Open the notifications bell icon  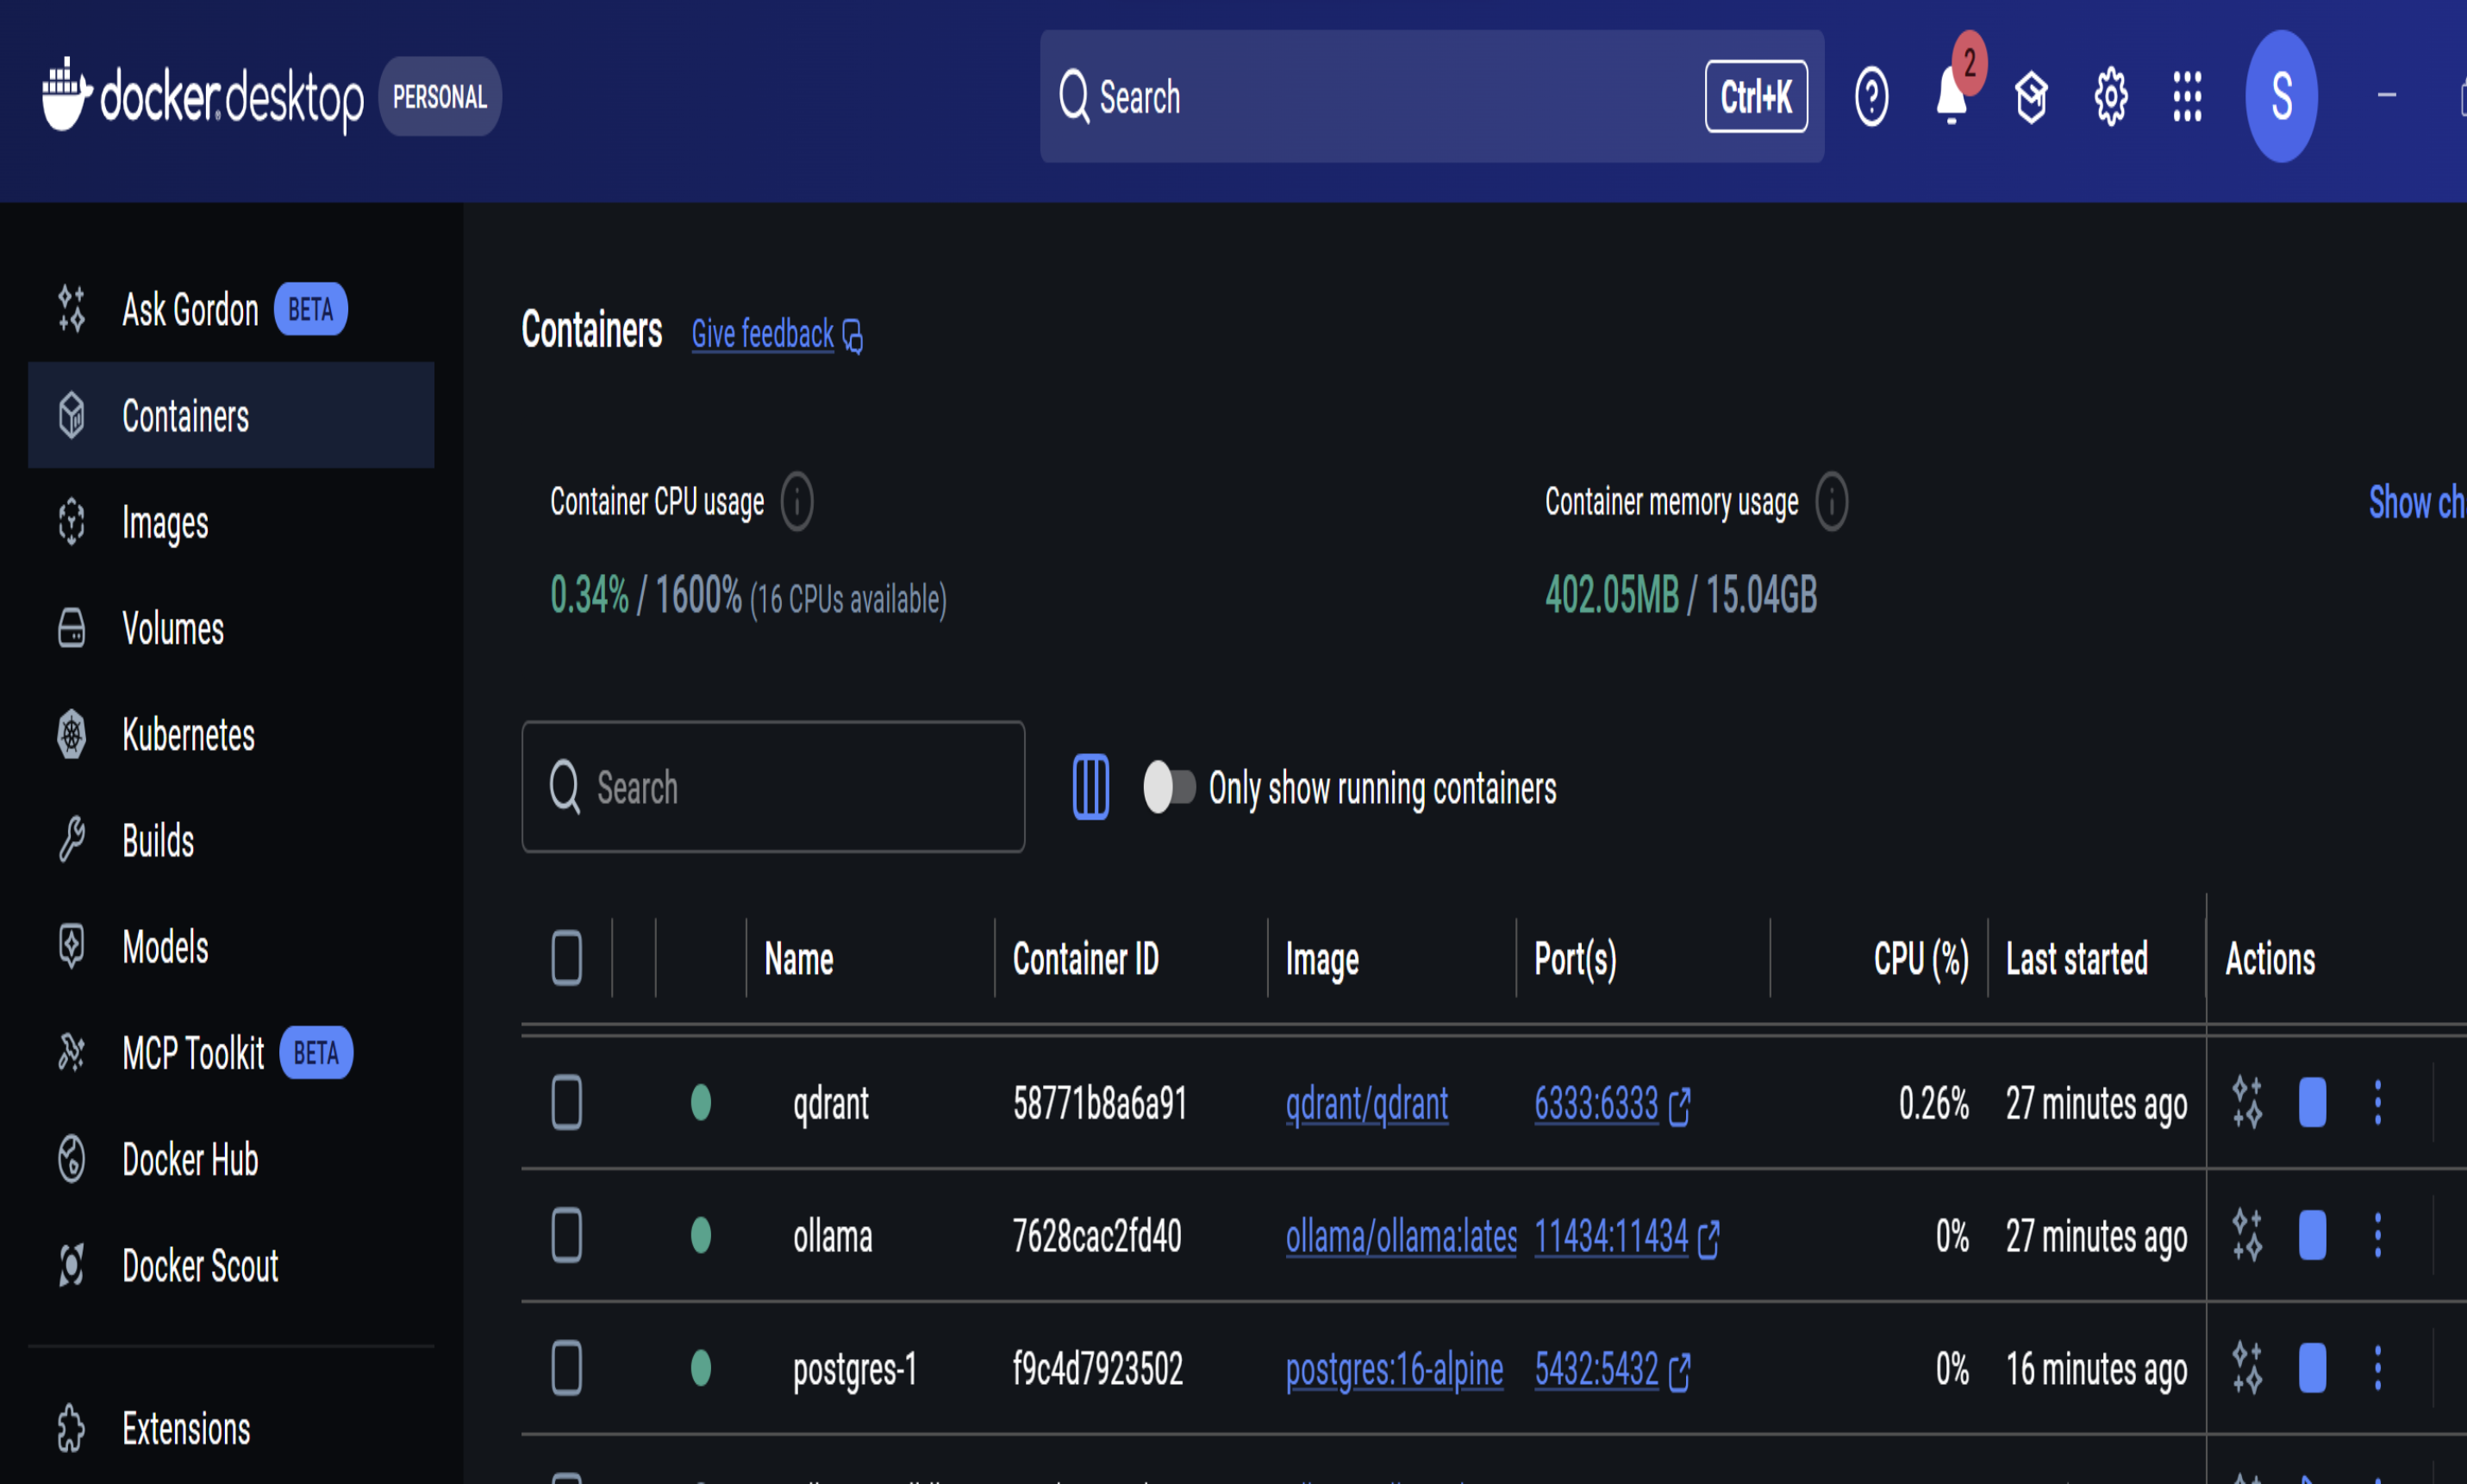1951,97
